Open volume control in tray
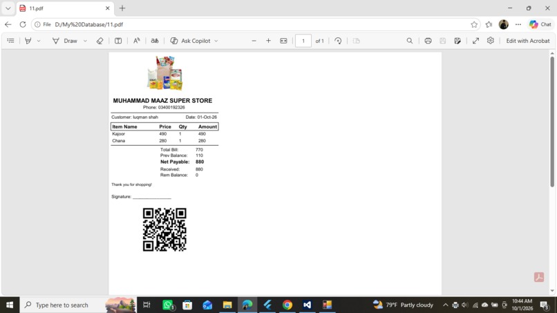Image resolution: width=557 pixels, height=313 pixels. coord(465,305)
